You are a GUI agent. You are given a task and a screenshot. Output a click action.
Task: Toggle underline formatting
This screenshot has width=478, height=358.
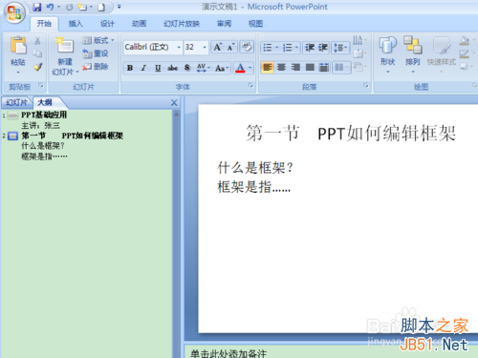click(x=158, y=68)
